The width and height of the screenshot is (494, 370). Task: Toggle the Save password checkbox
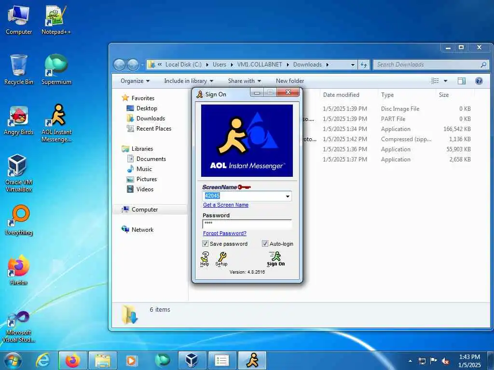[x=206, y=244]
